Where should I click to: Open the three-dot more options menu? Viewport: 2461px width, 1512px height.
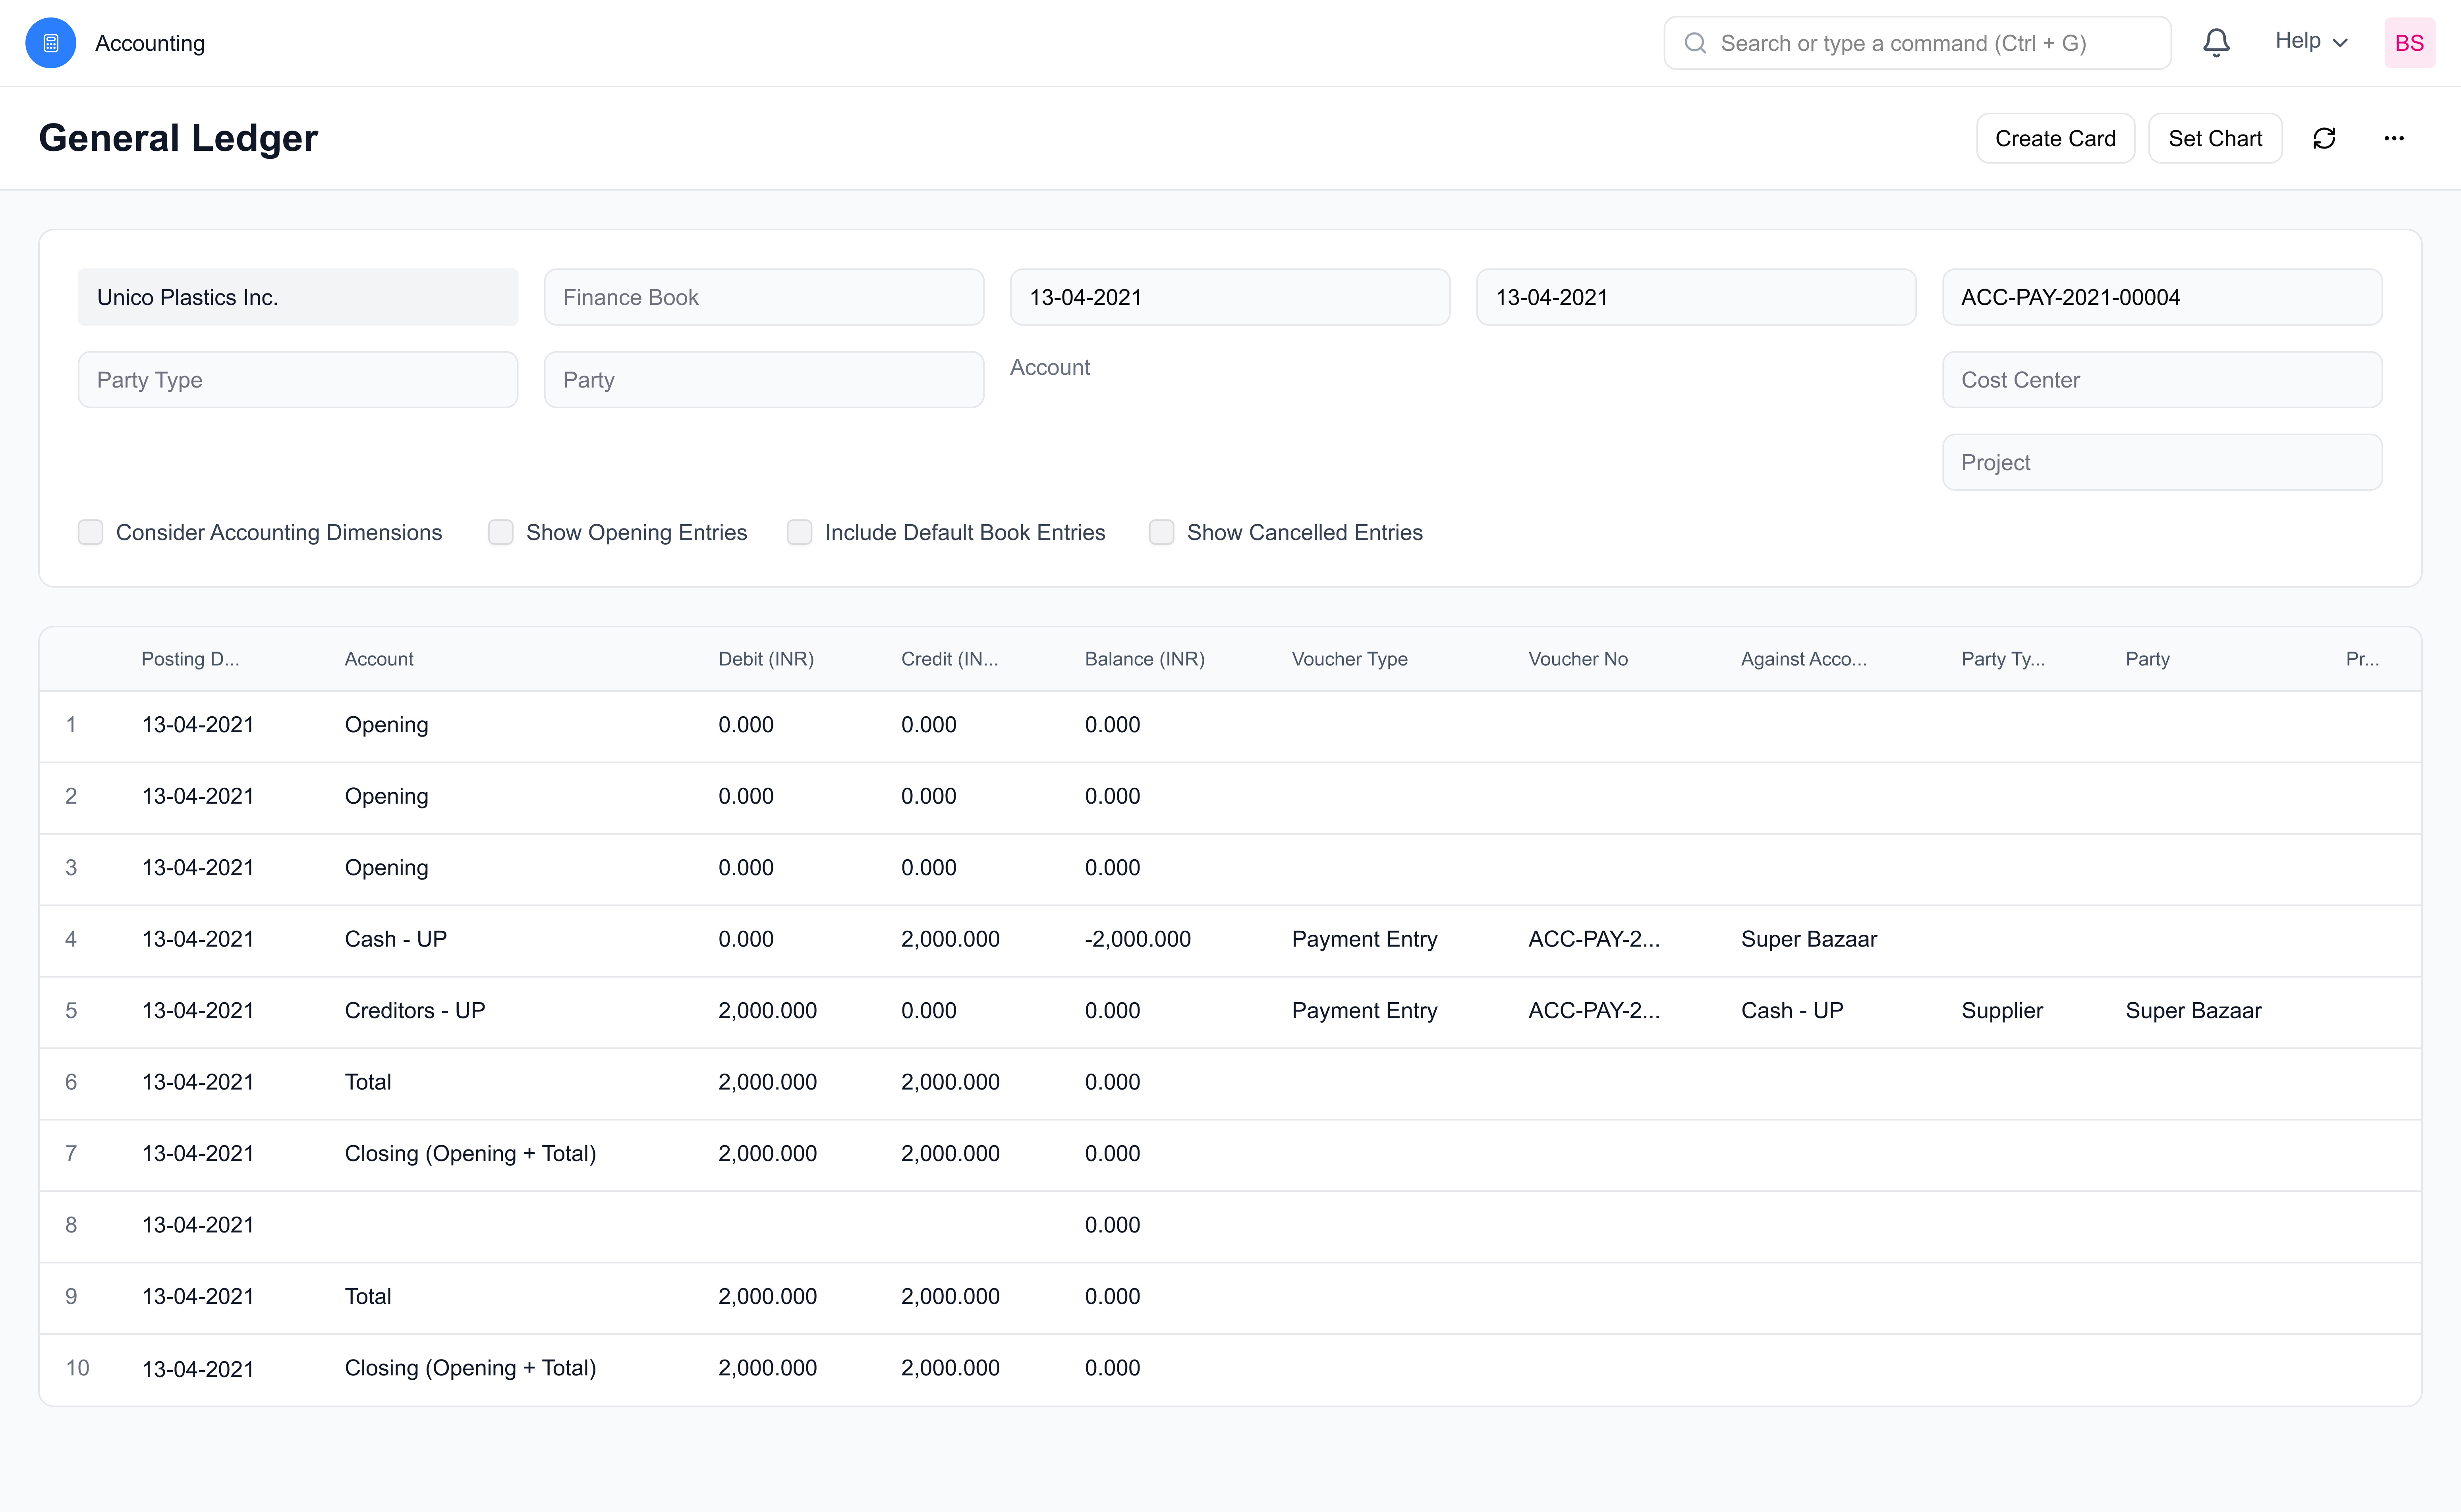tap(2393, 138)
